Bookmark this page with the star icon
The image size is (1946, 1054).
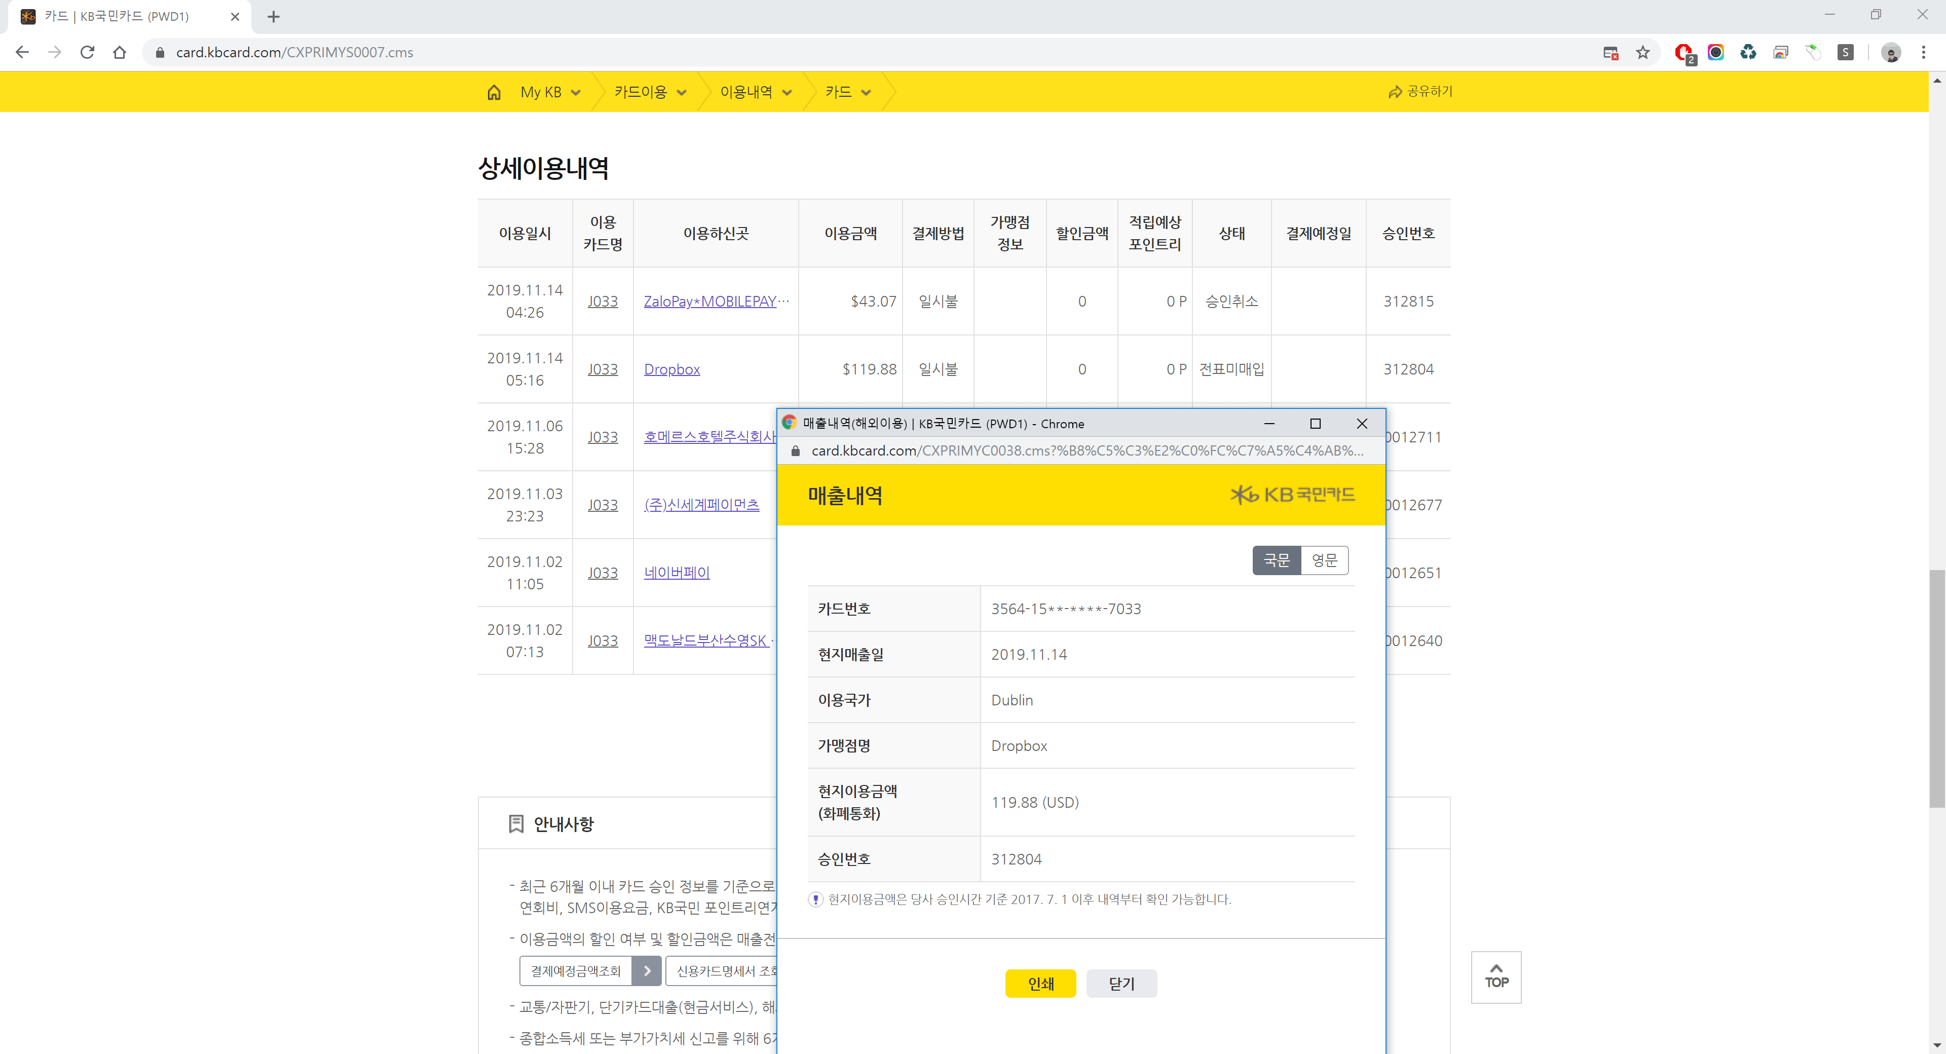pyautogui.click(x=1642, y=52)
